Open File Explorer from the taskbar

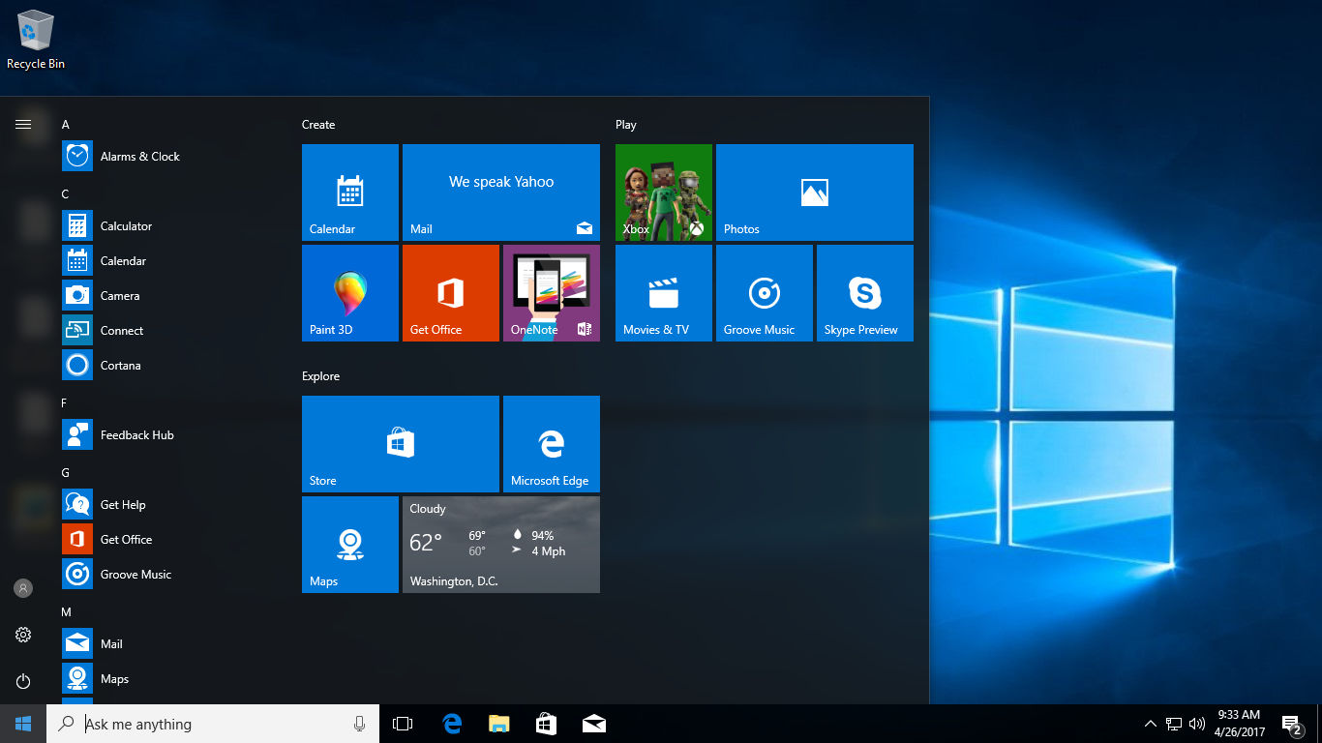point(498,724)
